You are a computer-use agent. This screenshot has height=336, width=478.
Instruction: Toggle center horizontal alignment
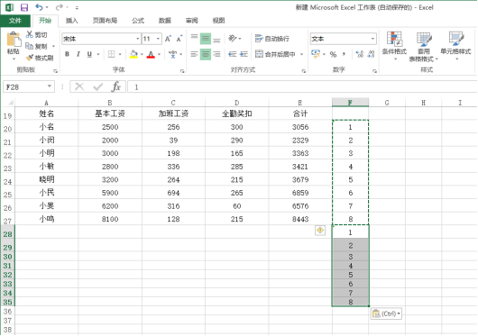click(x=206, y=54)
